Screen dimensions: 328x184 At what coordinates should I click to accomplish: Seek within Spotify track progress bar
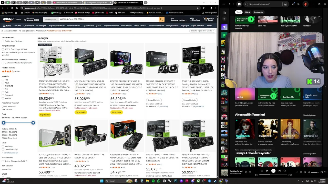click(x=273, y=175)
